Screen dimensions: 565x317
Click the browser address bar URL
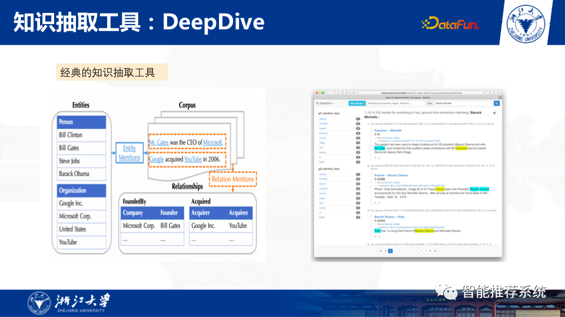coord(421,93)
